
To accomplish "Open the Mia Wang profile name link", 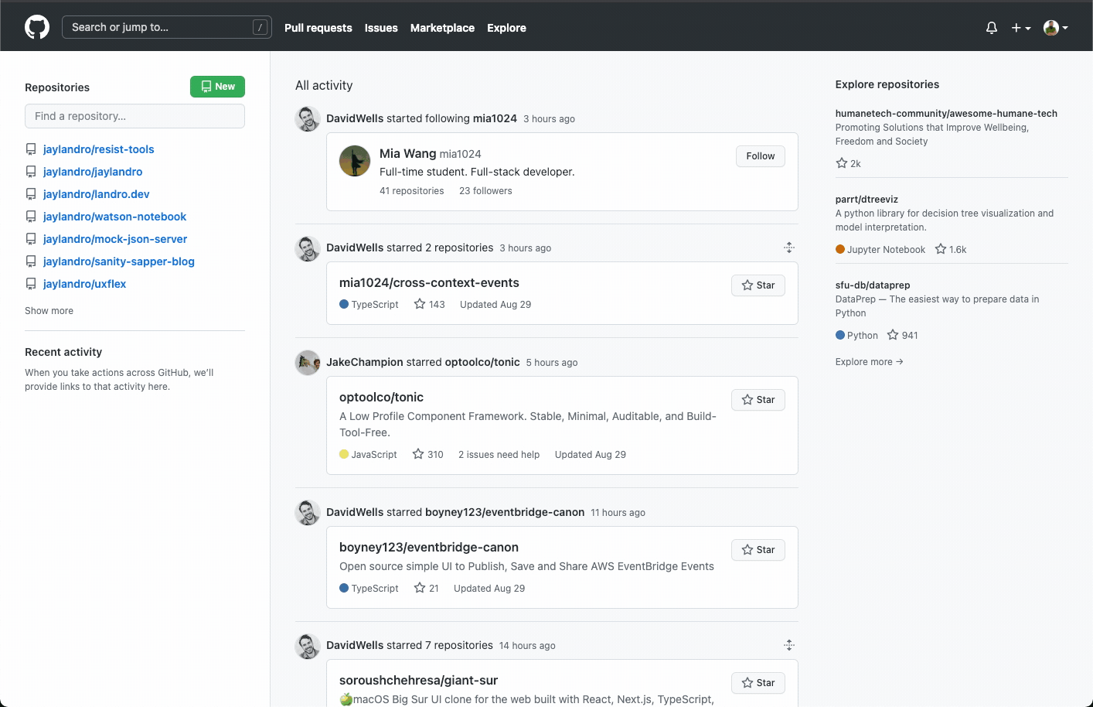I will click(407, 153).
